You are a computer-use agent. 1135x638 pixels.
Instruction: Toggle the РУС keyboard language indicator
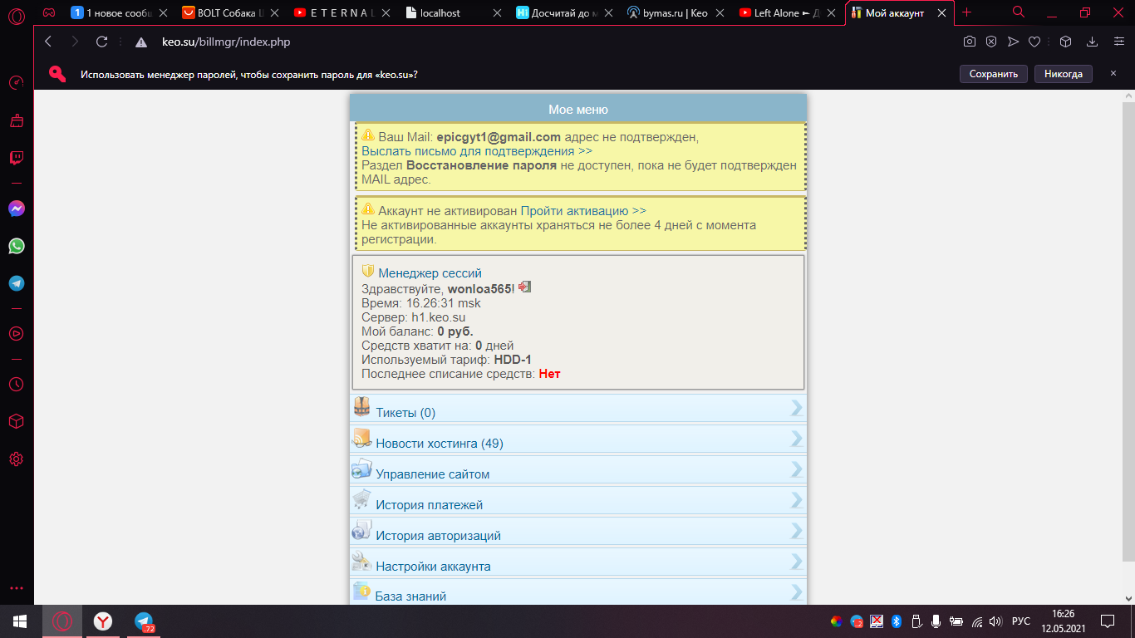pyautogui.click(x=1020, y=621)
